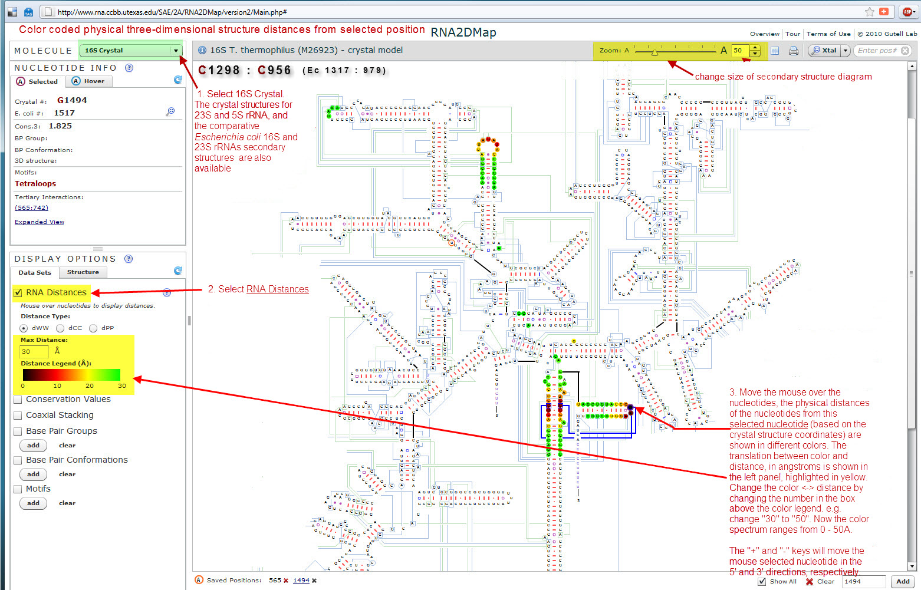This screenshot has width=921, height=590.
Task: Switch to the Structure tab
Action: click(83, 272)
